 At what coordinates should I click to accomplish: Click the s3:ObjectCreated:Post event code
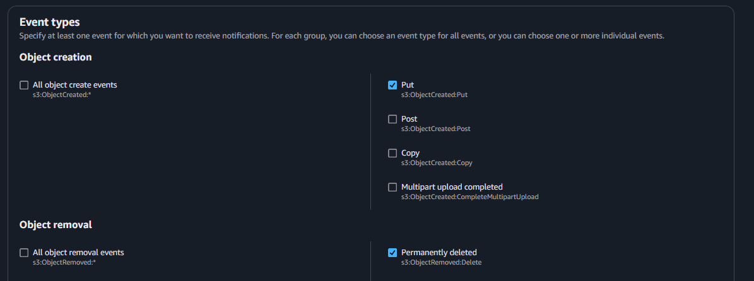(x=435, y=129)
